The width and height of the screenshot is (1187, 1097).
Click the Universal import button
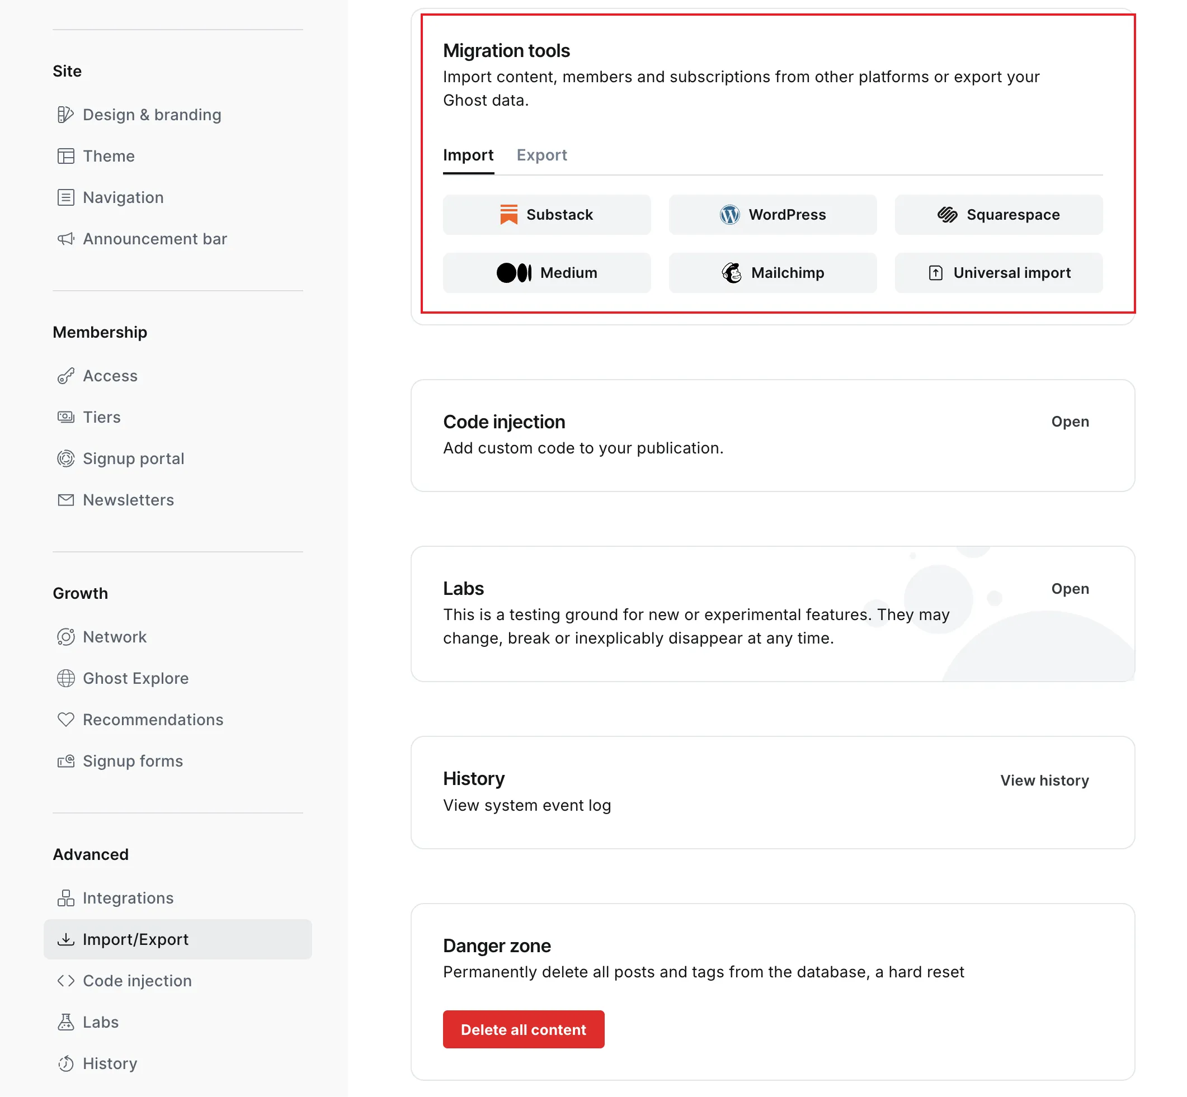(x=998, y=272)
